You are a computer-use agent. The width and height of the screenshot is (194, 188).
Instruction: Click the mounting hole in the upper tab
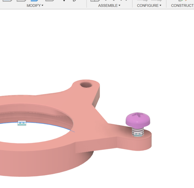click(x=85, y=85)
